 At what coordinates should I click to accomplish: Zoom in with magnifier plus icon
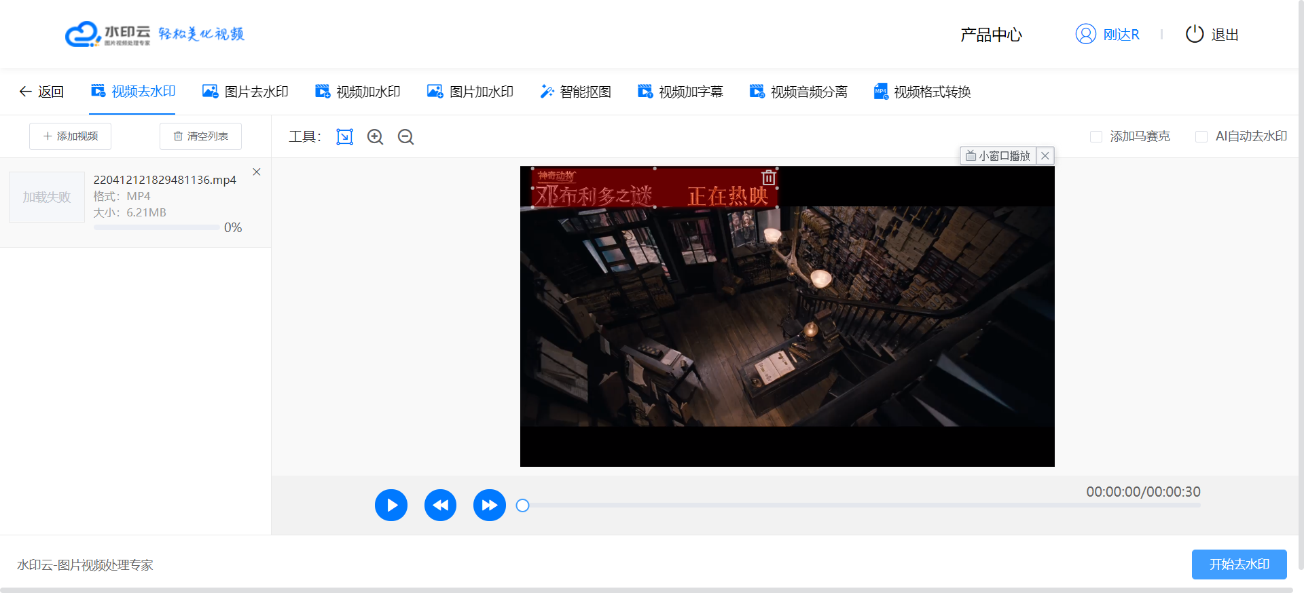point(376,137)
